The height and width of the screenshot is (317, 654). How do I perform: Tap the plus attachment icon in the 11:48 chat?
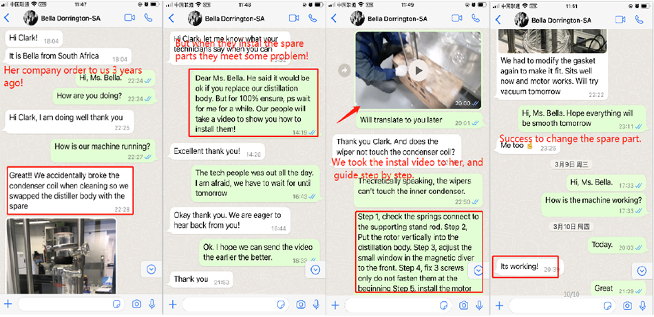(172, 305)
